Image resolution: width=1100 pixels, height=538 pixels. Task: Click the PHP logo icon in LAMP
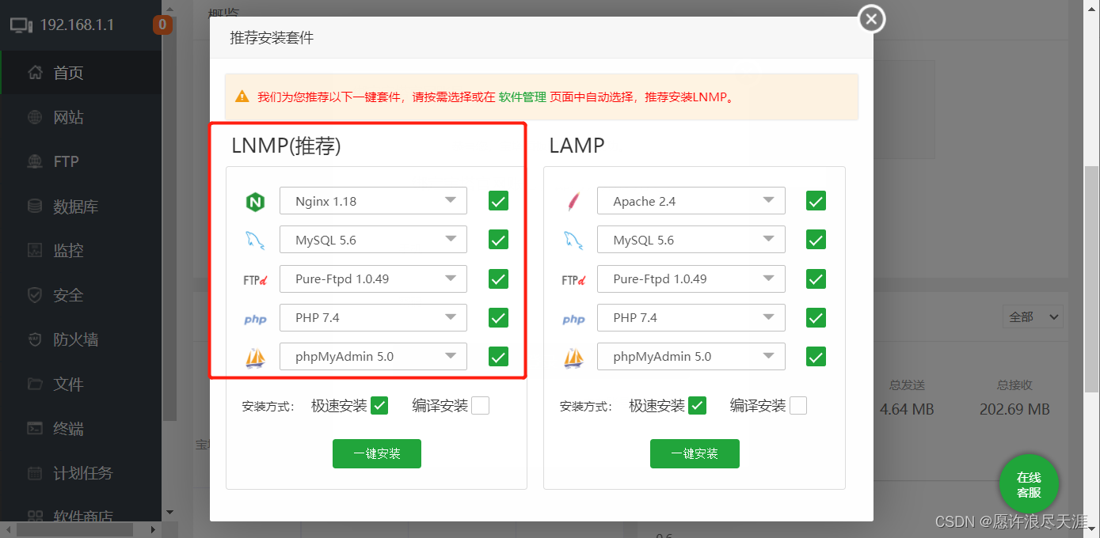[573, 319]
